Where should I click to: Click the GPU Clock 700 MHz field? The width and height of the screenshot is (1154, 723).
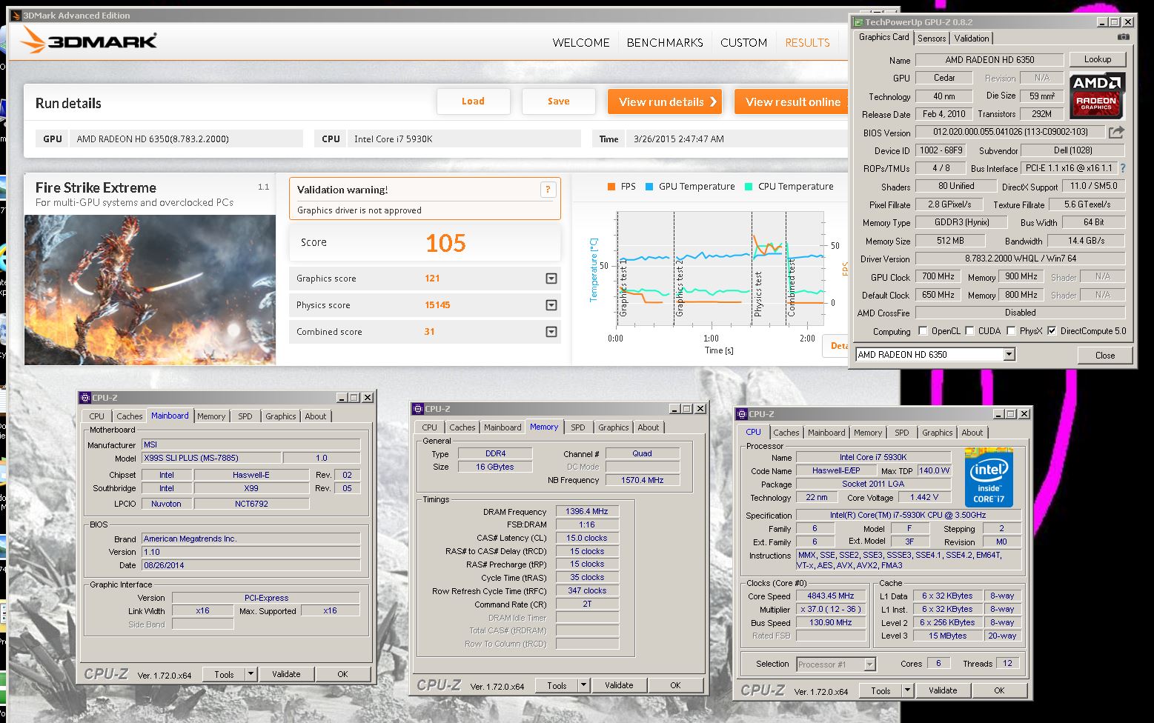[938, 276]
